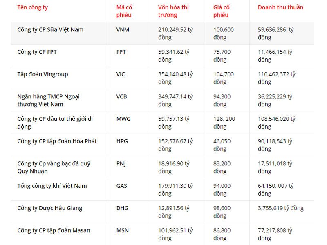Click the MSN stock code cell
This screenshot has width=327, height=245.
tap(122, 230)
